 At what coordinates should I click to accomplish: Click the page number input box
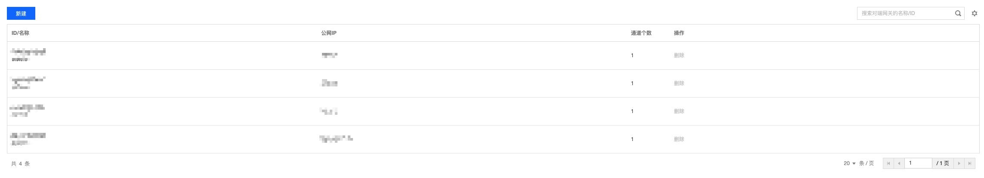tap(918, 163)
